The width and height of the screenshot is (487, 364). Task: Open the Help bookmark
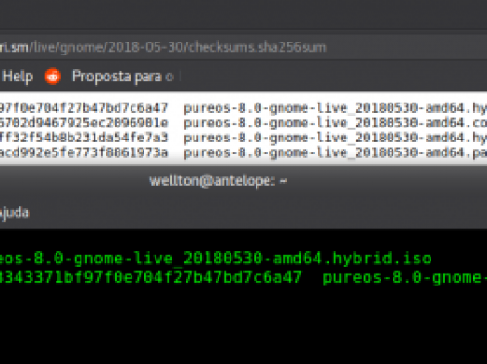point(17,77)
